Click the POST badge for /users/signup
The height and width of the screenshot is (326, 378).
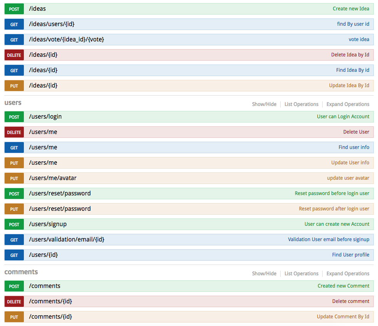point(14,225)
